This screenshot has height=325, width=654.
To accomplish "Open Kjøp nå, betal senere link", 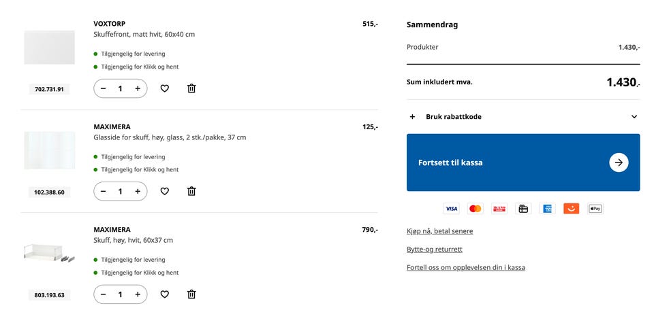I will [x=439, y=231].
